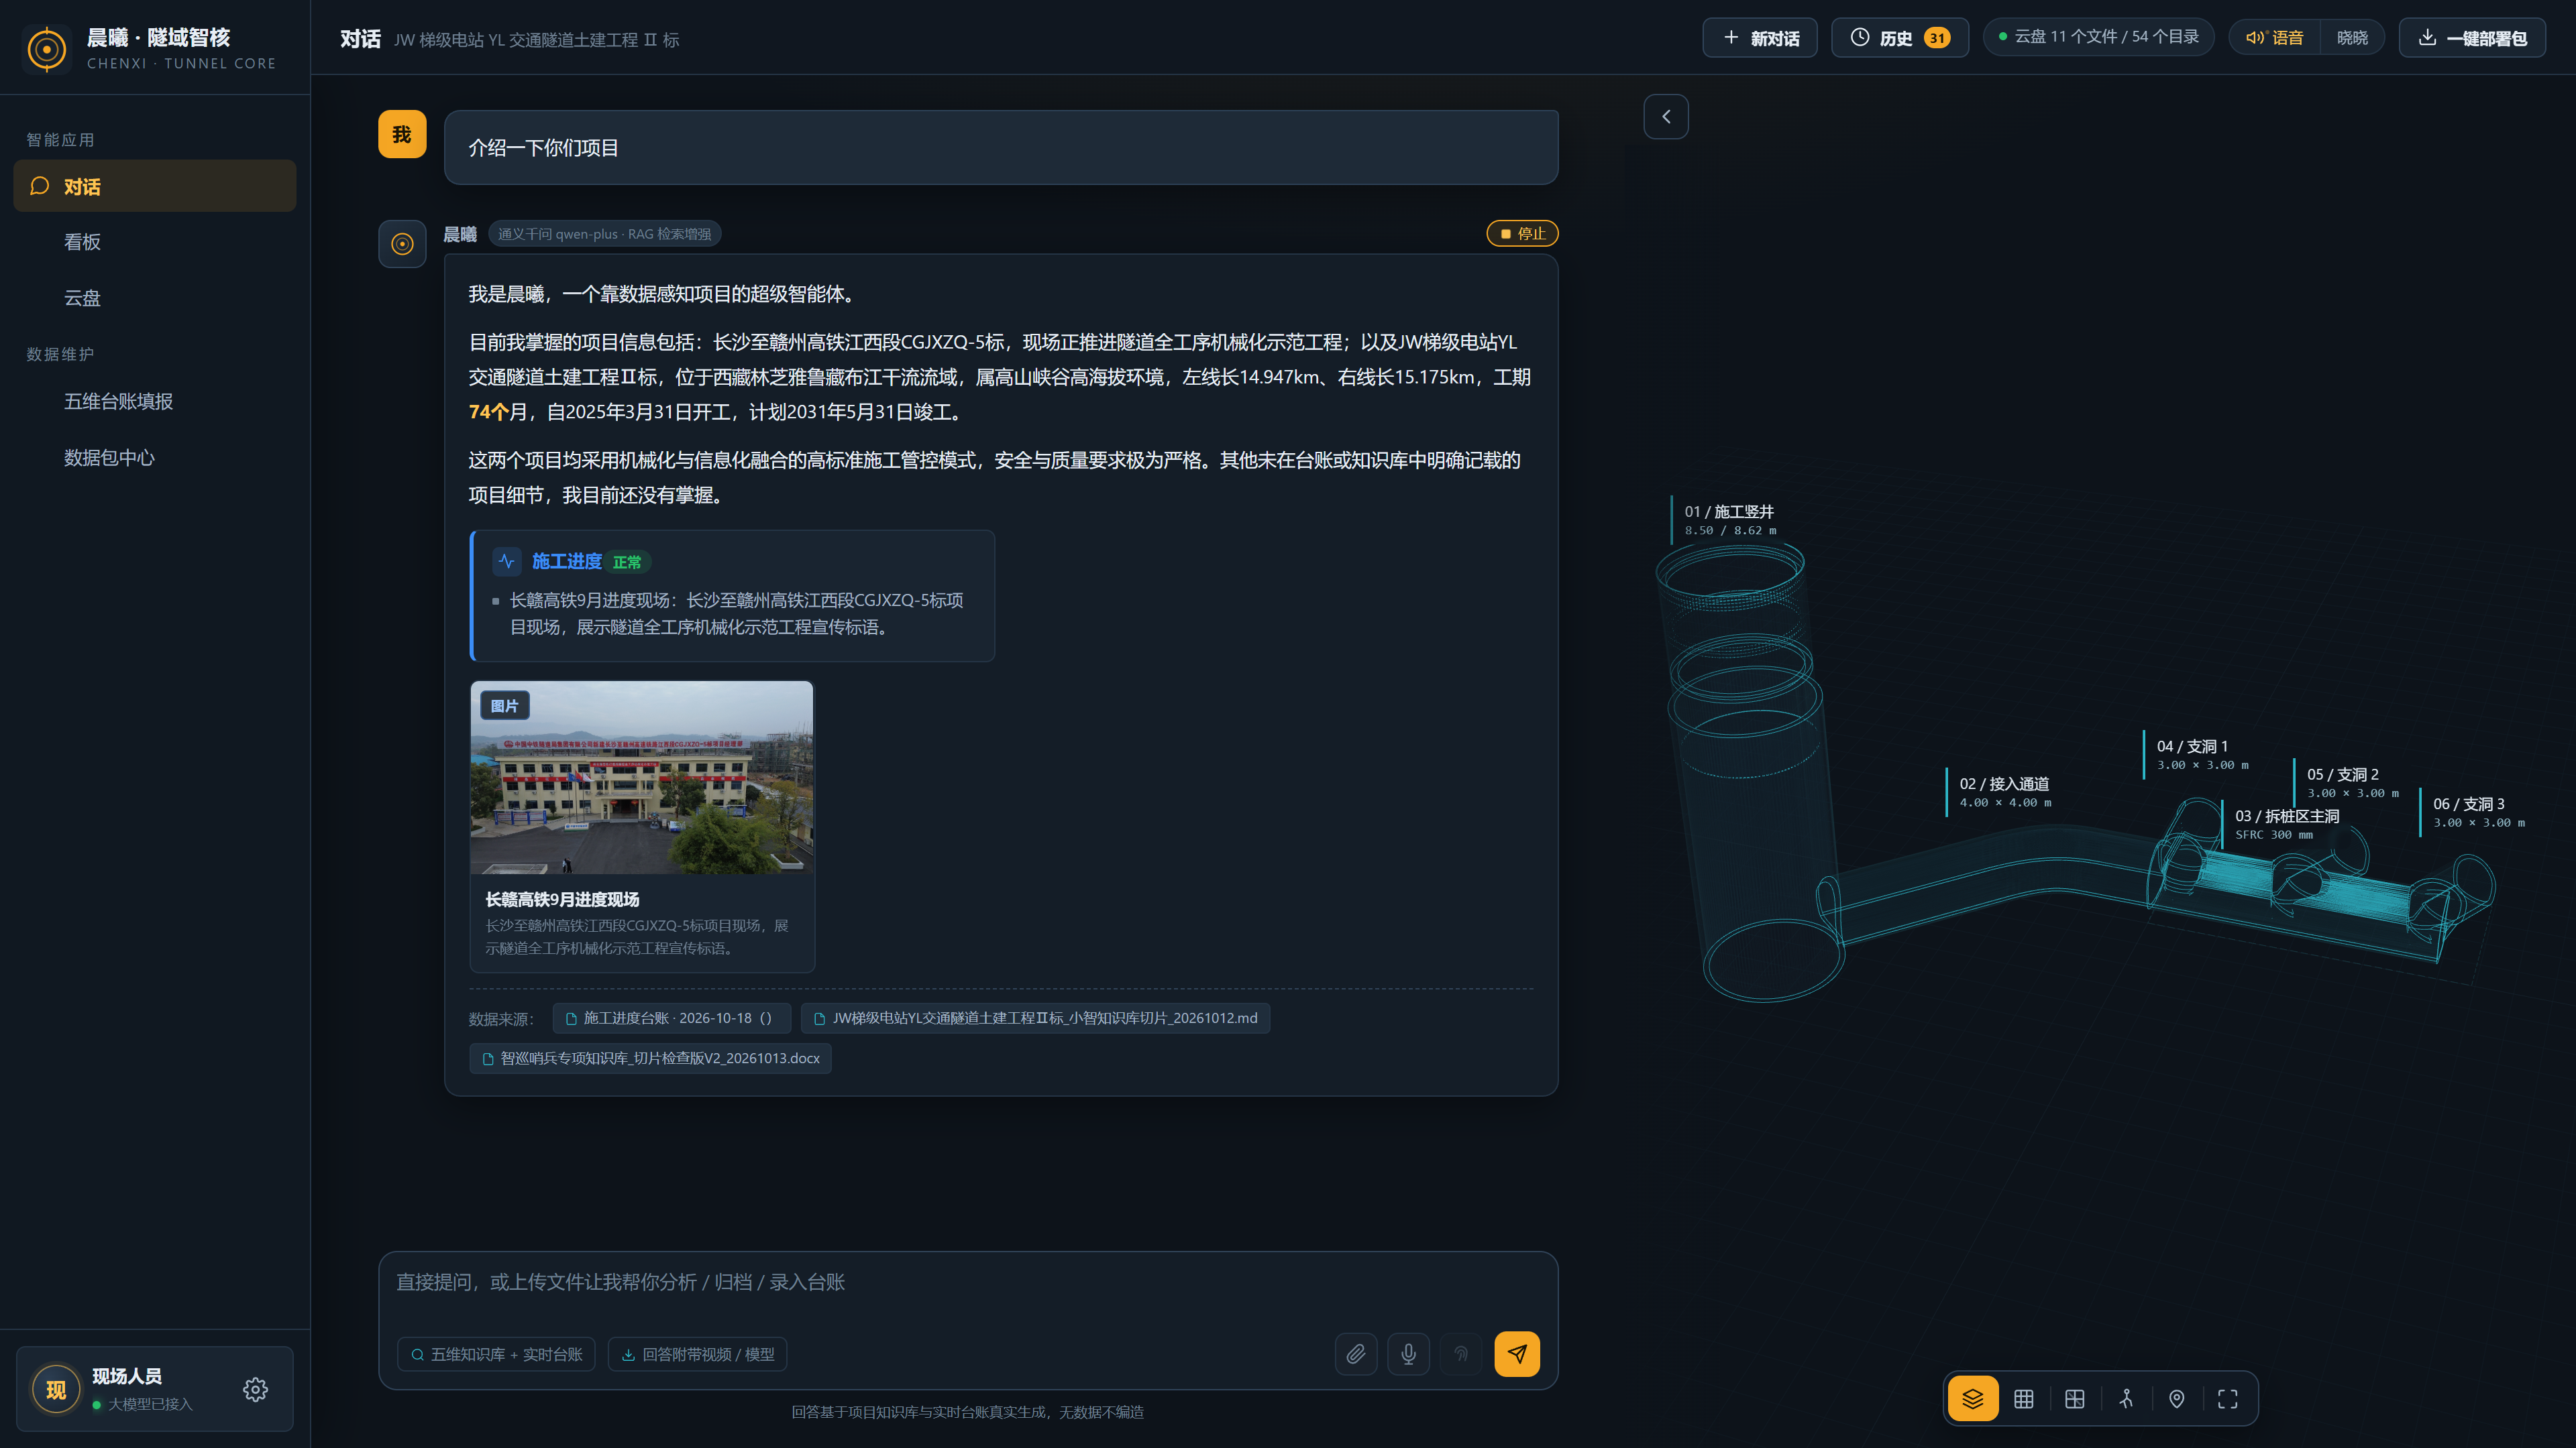Viewport: 2576px width, 1448px height.
Task: Open the 长赣高铁9月进度现场 image thumbnail
Action: (642, 778)
